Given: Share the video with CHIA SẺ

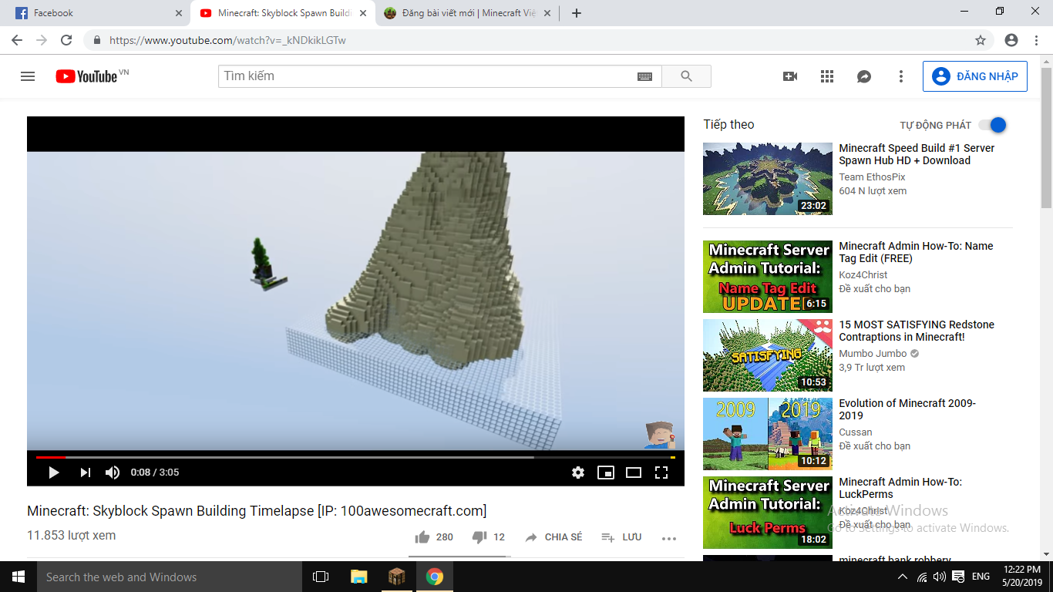Looking at the screenshot, I should pos(553,537).
